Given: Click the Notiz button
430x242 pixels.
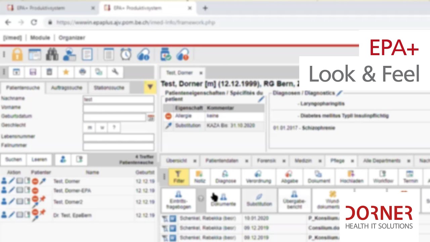Looking at the screenshot, I should click(x=200, y=177).
